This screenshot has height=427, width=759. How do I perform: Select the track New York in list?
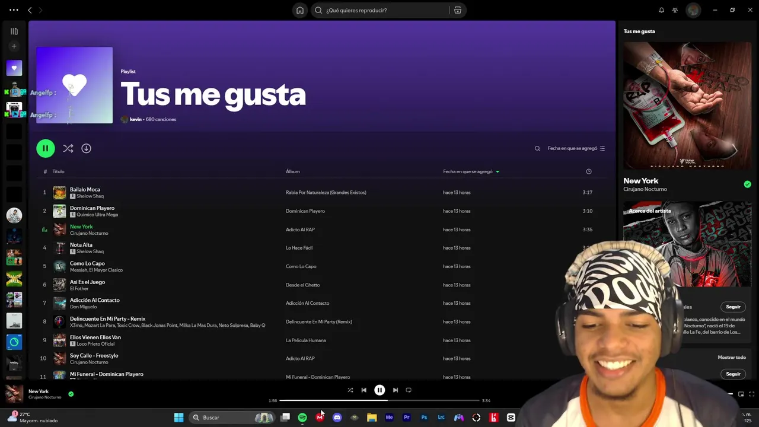81,227
